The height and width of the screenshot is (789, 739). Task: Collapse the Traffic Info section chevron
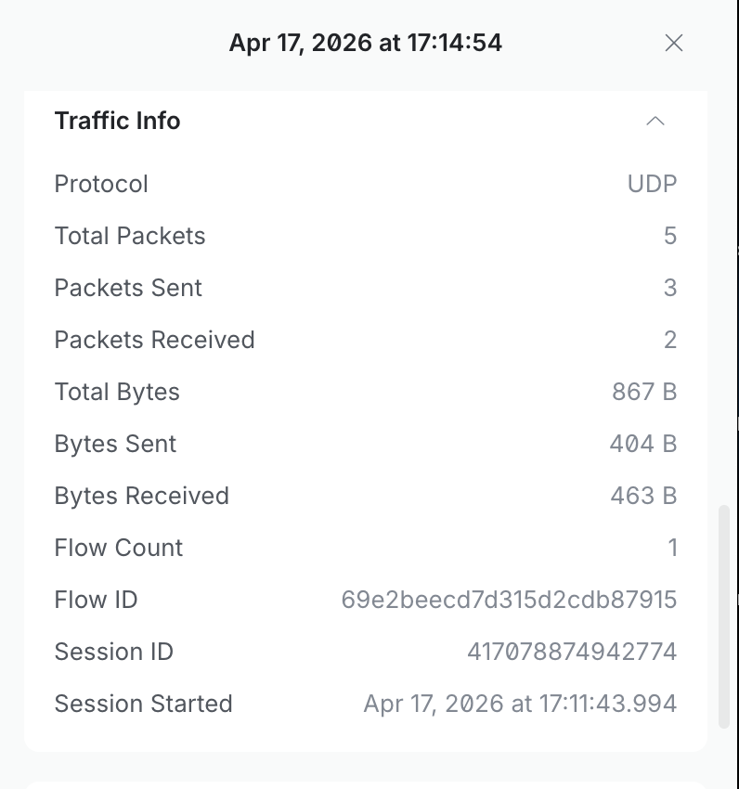pos(655,121)
